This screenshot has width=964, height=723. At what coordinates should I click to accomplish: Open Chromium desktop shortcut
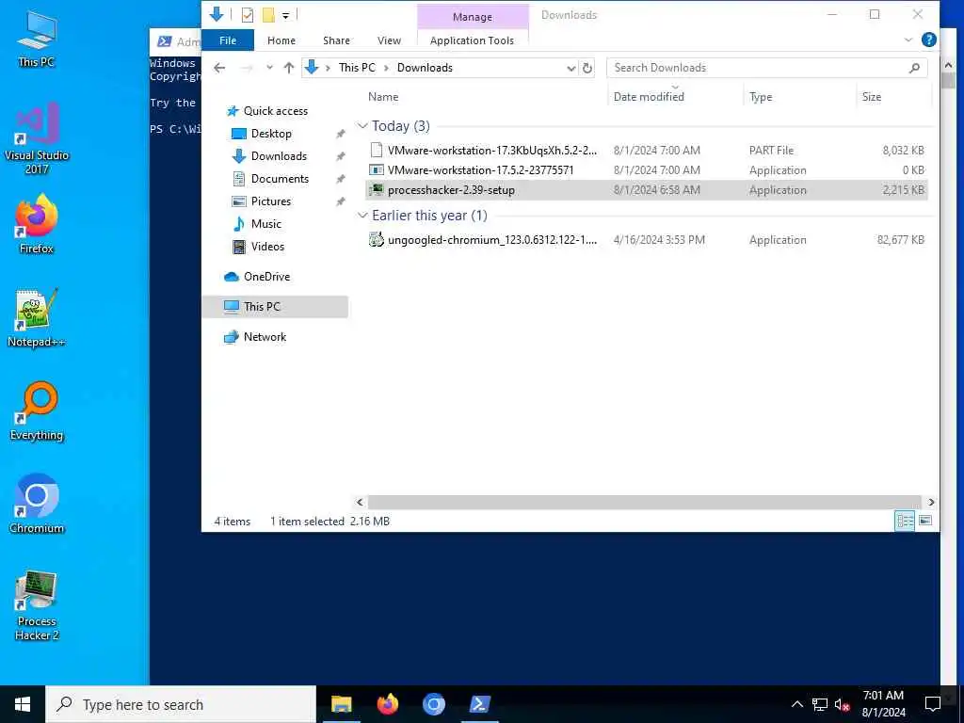37,504
